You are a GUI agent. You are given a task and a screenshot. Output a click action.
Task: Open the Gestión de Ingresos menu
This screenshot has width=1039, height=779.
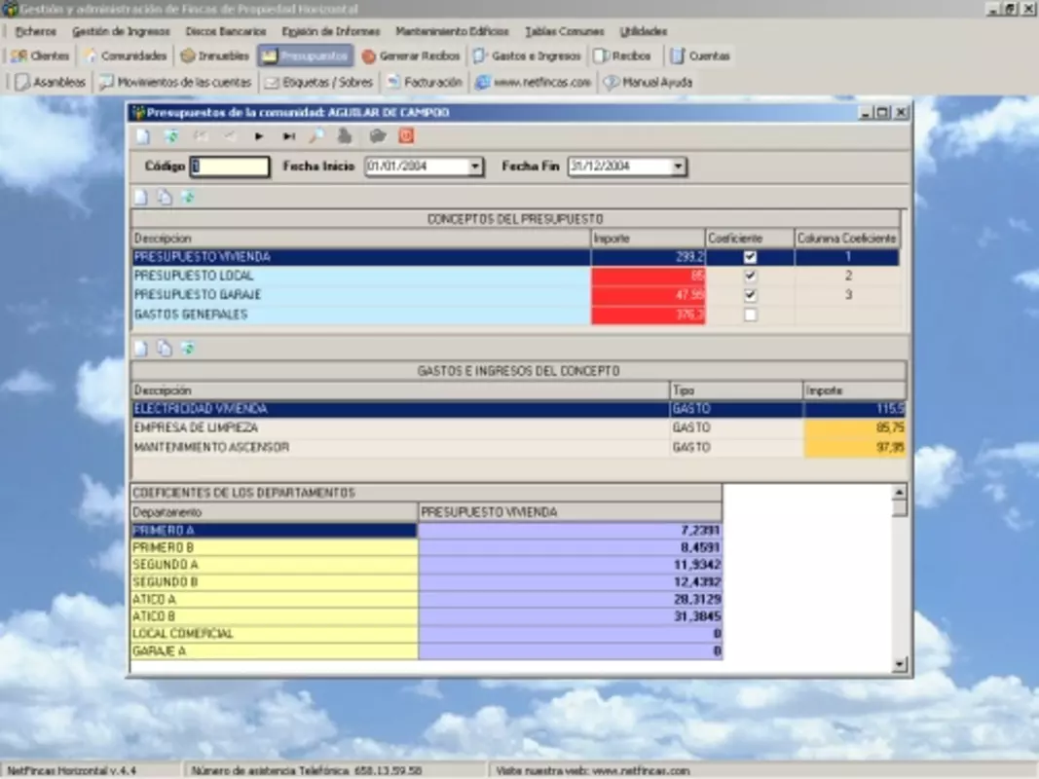pos(121,31)
